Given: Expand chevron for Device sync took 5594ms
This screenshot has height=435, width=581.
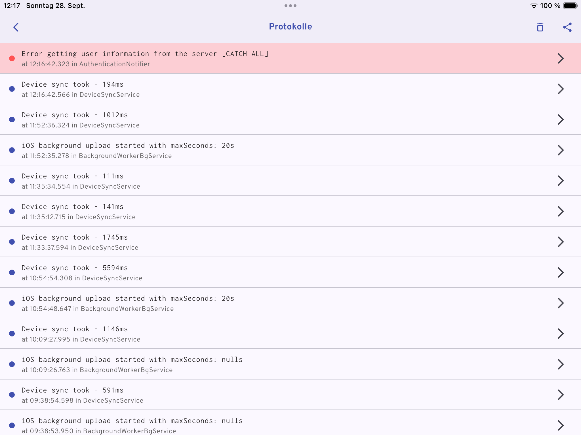Looking at the screenshot, I should click(x=560, y=272).
